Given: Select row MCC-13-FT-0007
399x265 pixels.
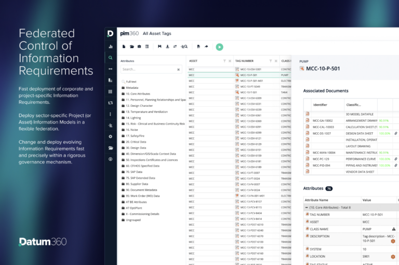Looking at the screenshot, I should tap(239, 173).
